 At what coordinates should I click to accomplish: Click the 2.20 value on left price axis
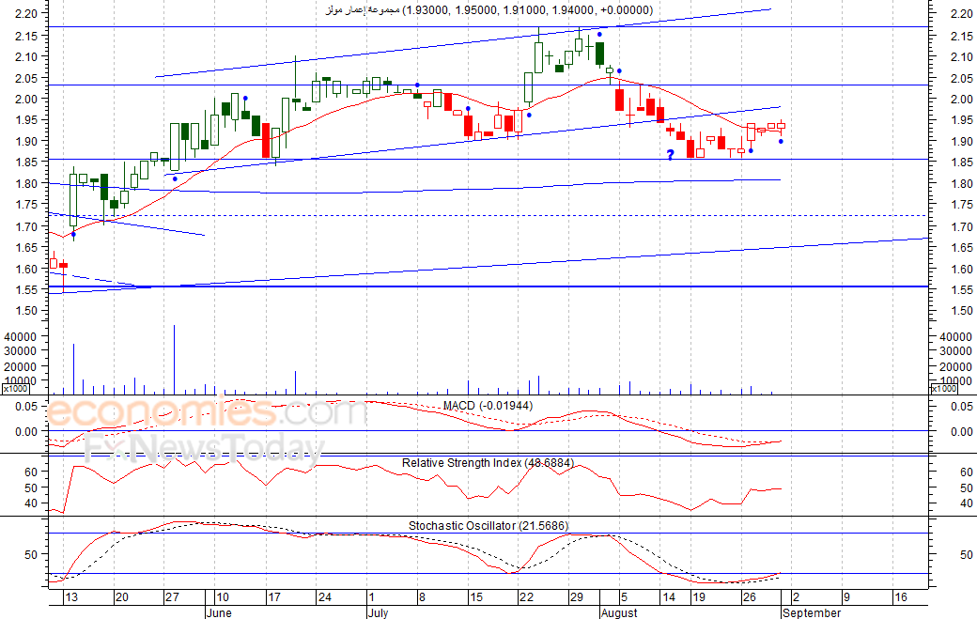point(26,13)
